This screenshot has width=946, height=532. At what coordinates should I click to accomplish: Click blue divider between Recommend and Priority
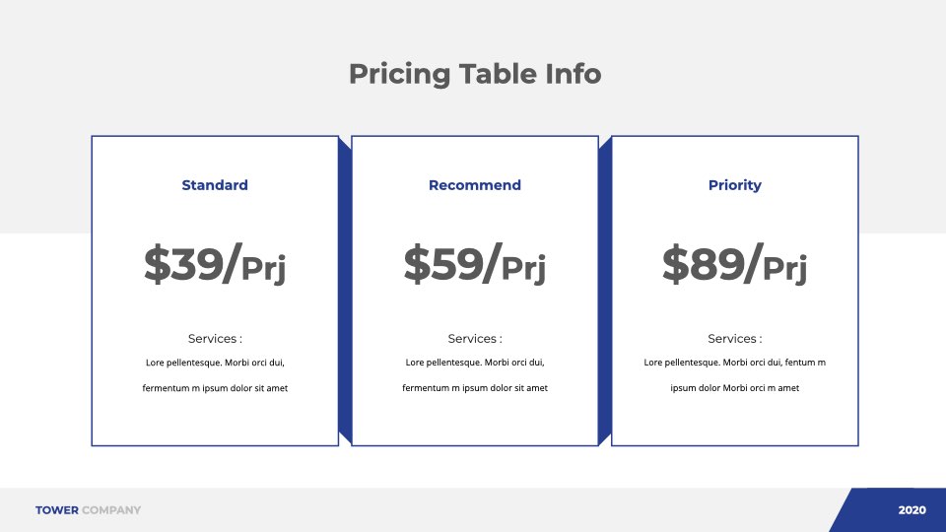[605, 291]
